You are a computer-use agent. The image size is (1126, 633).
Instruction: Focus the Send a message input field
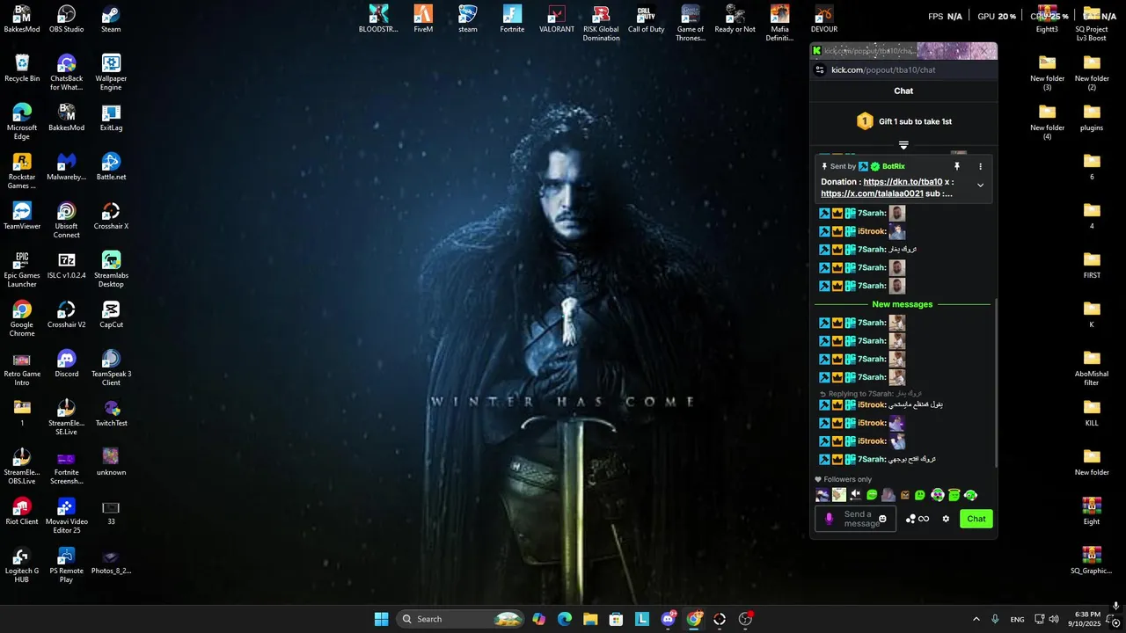point(856,519)
